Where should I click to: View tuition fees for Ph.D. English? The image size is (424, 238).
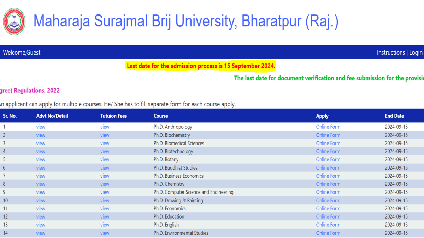tap(105, 225)
